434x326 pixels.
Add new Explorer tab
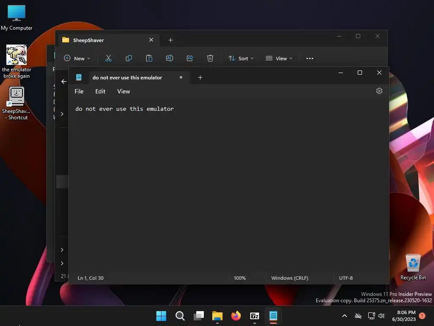coord(170,40)
